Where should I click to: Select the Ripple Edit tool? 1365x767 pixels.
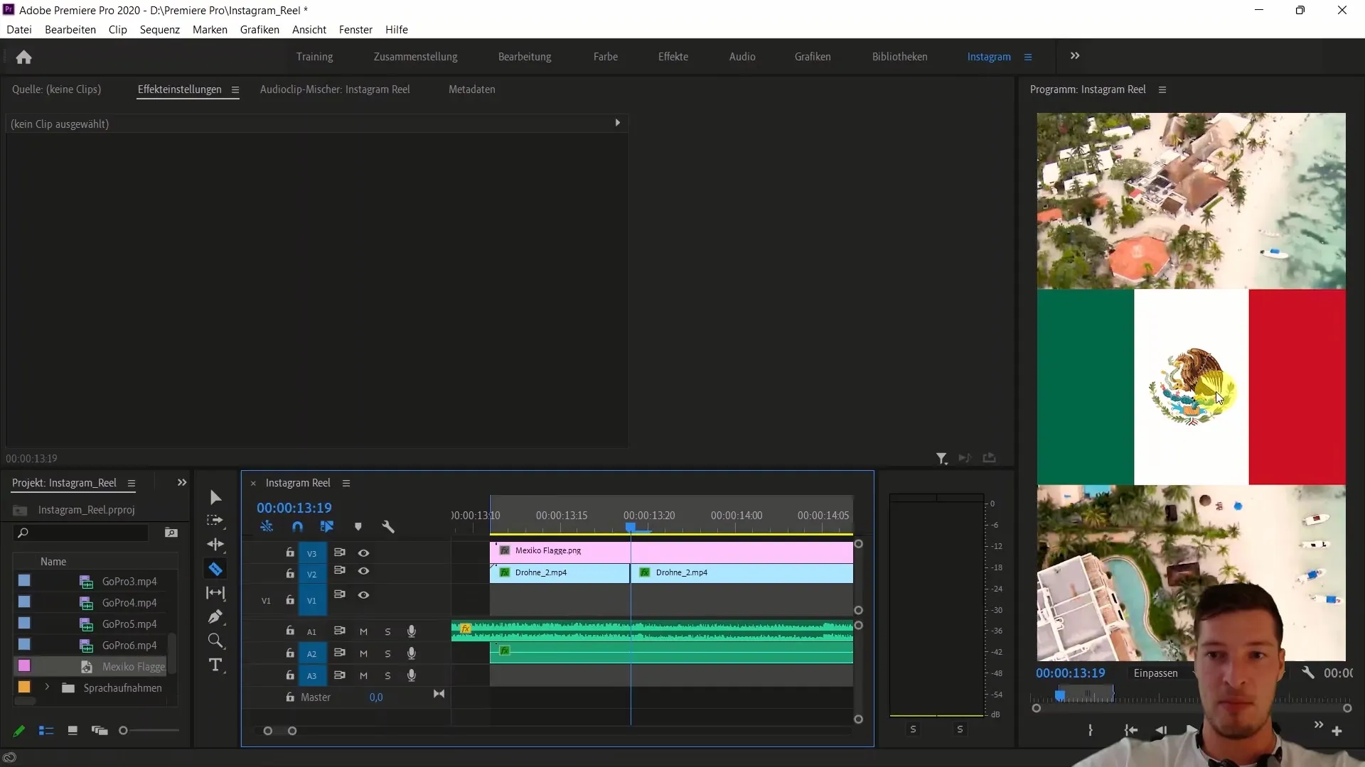click(x=215, y=545)
